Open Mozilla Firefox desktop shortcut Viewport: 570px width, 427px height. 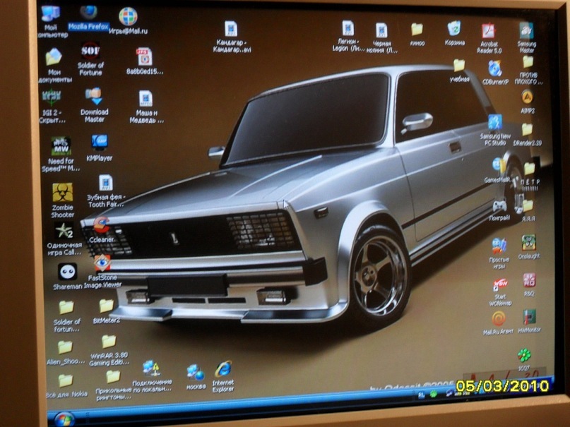(x=88, y=14)
